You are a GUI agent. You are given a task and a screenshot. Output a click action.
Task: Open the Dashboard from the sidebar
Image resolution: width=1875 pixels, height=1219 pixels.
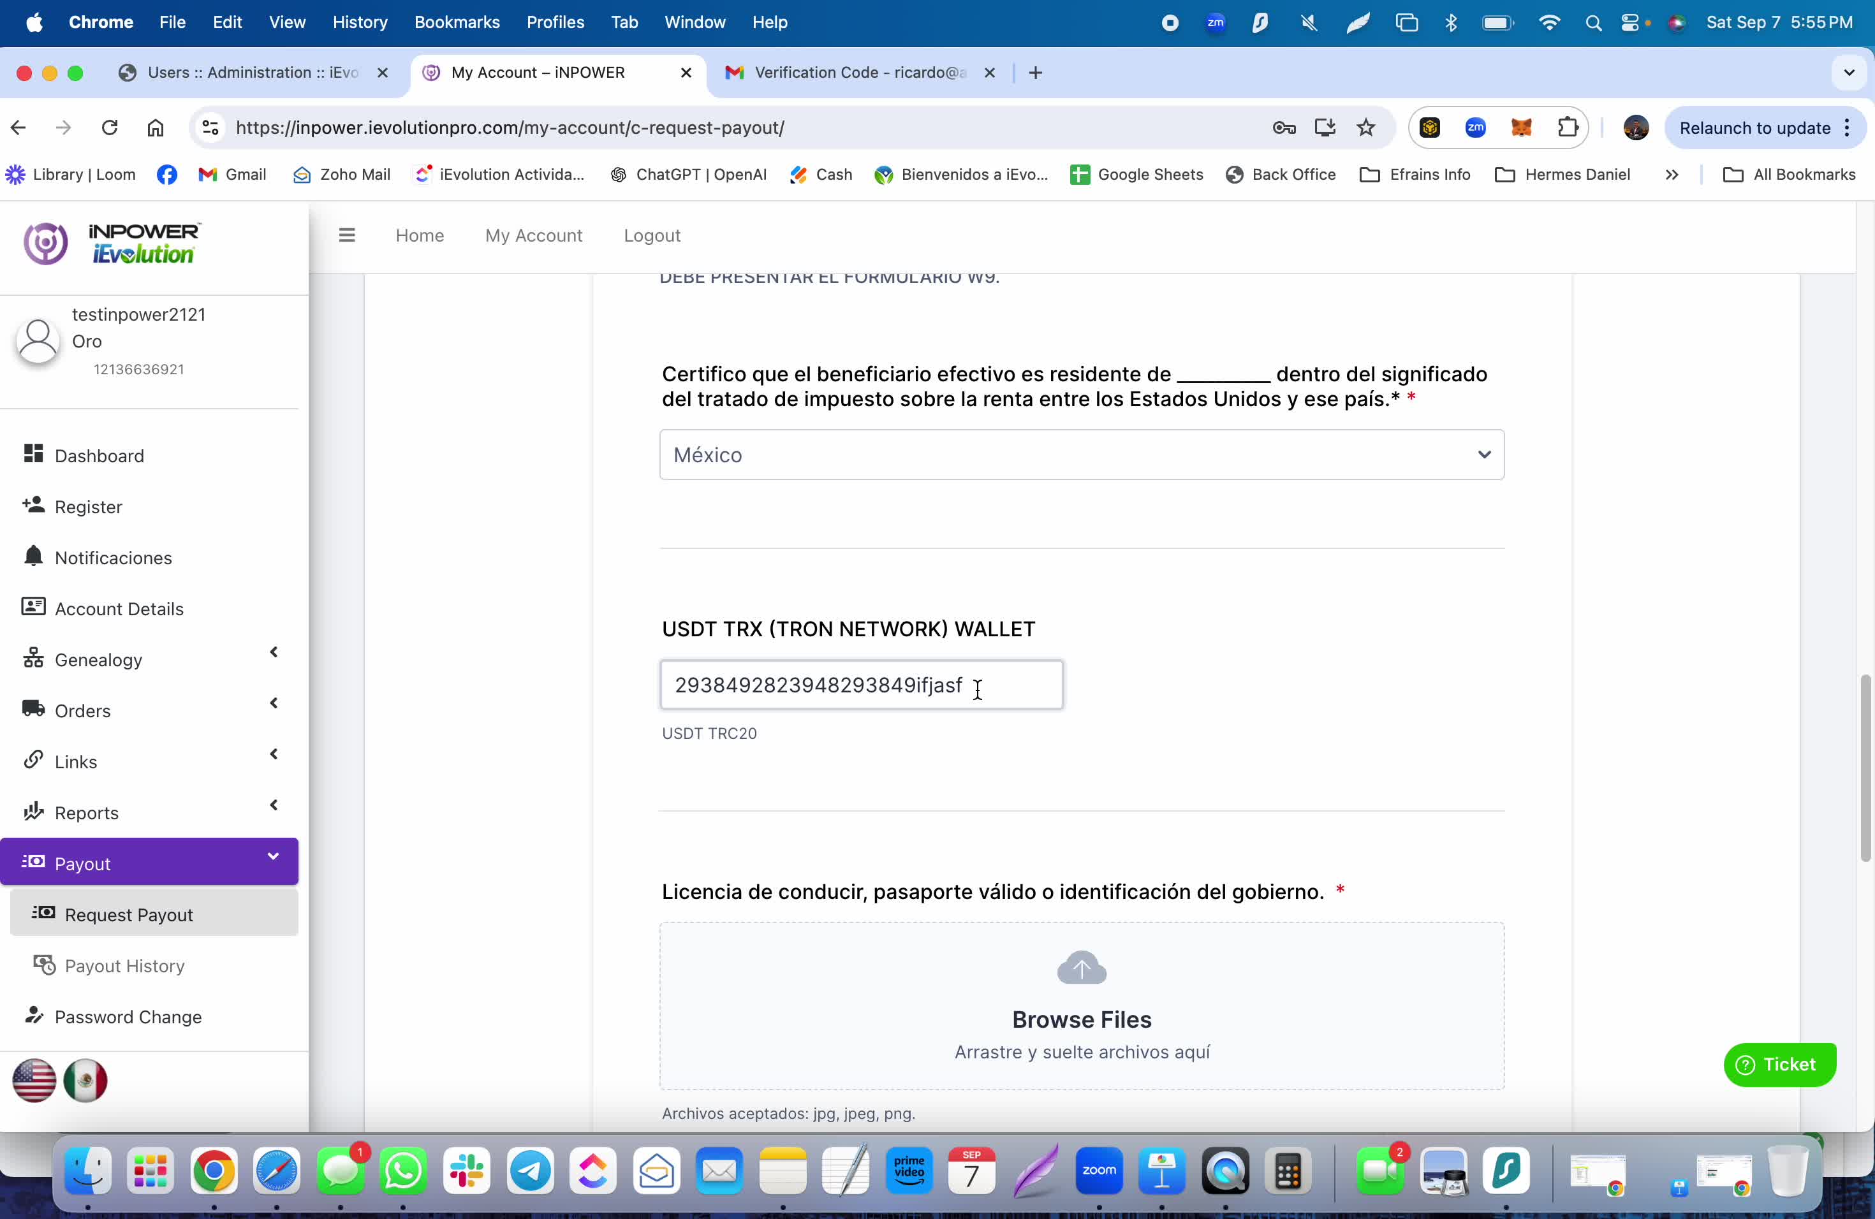coord(99,455)
